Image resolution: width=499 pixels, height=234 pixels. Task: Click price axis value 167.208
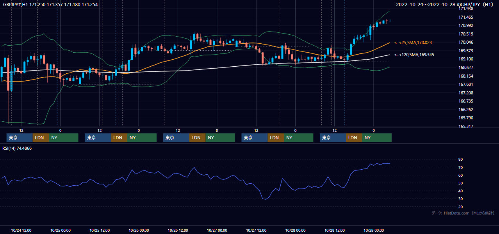coord(466,93)
